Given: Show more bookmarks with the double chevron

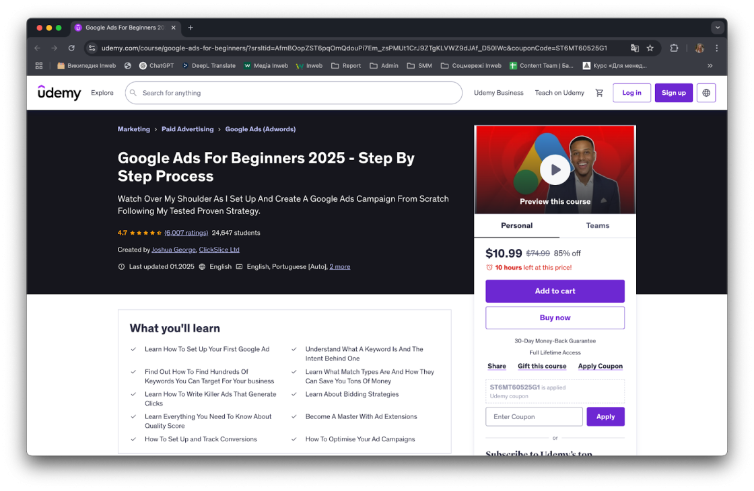Looking at the screenshot, I should pos(710,66).
